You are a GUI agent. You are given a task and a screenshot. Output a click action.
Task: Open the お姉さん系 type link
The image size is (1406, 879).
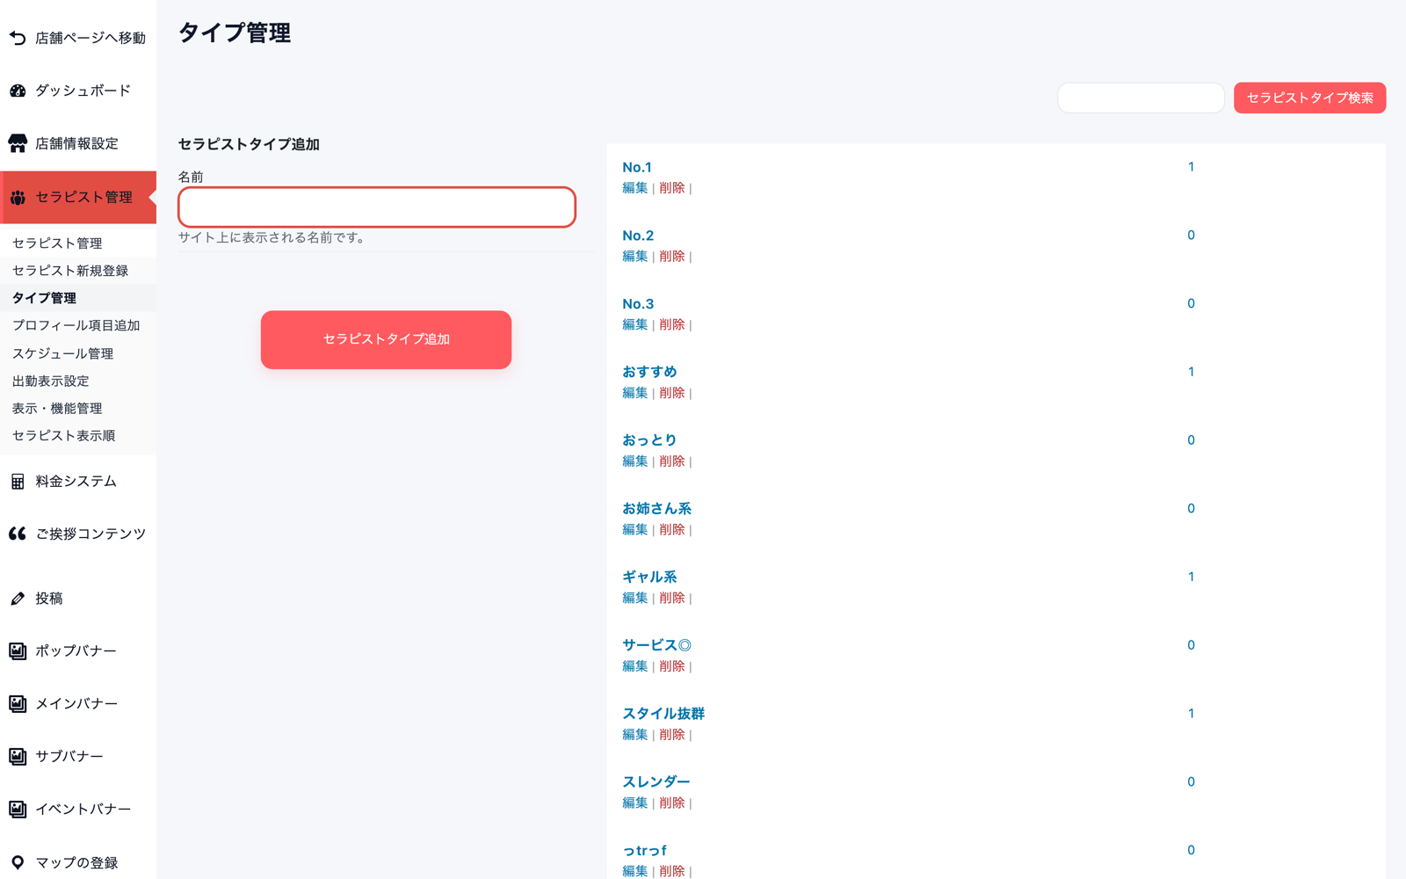click(656, 509)
